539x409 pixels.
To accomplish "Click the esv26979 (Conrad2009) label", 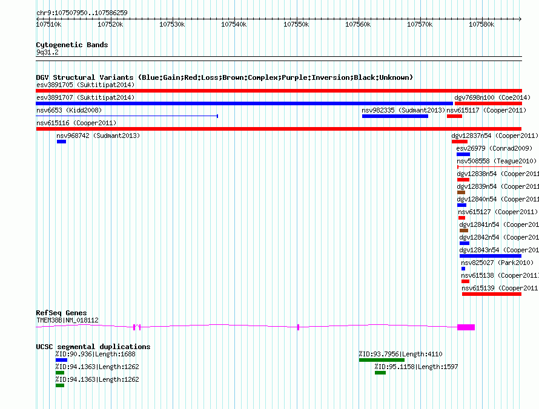I will point(494,148).
